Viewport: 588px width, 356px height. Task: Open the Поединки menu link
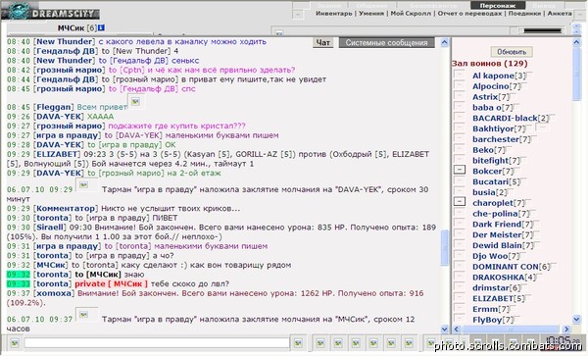pos(524,14)
